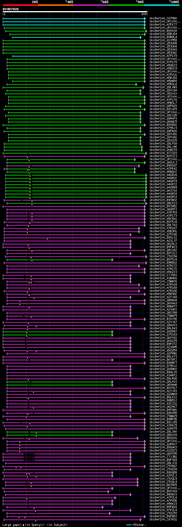Click UniRef100_B3VI56
Viewport: 182px width, 527px height.
click(163, 319)
